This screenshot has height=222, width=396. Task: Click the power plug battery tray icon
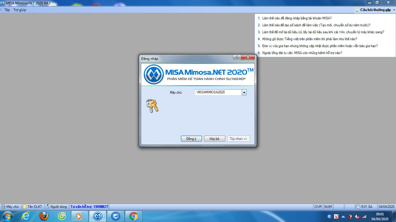(x=350, y=217)
